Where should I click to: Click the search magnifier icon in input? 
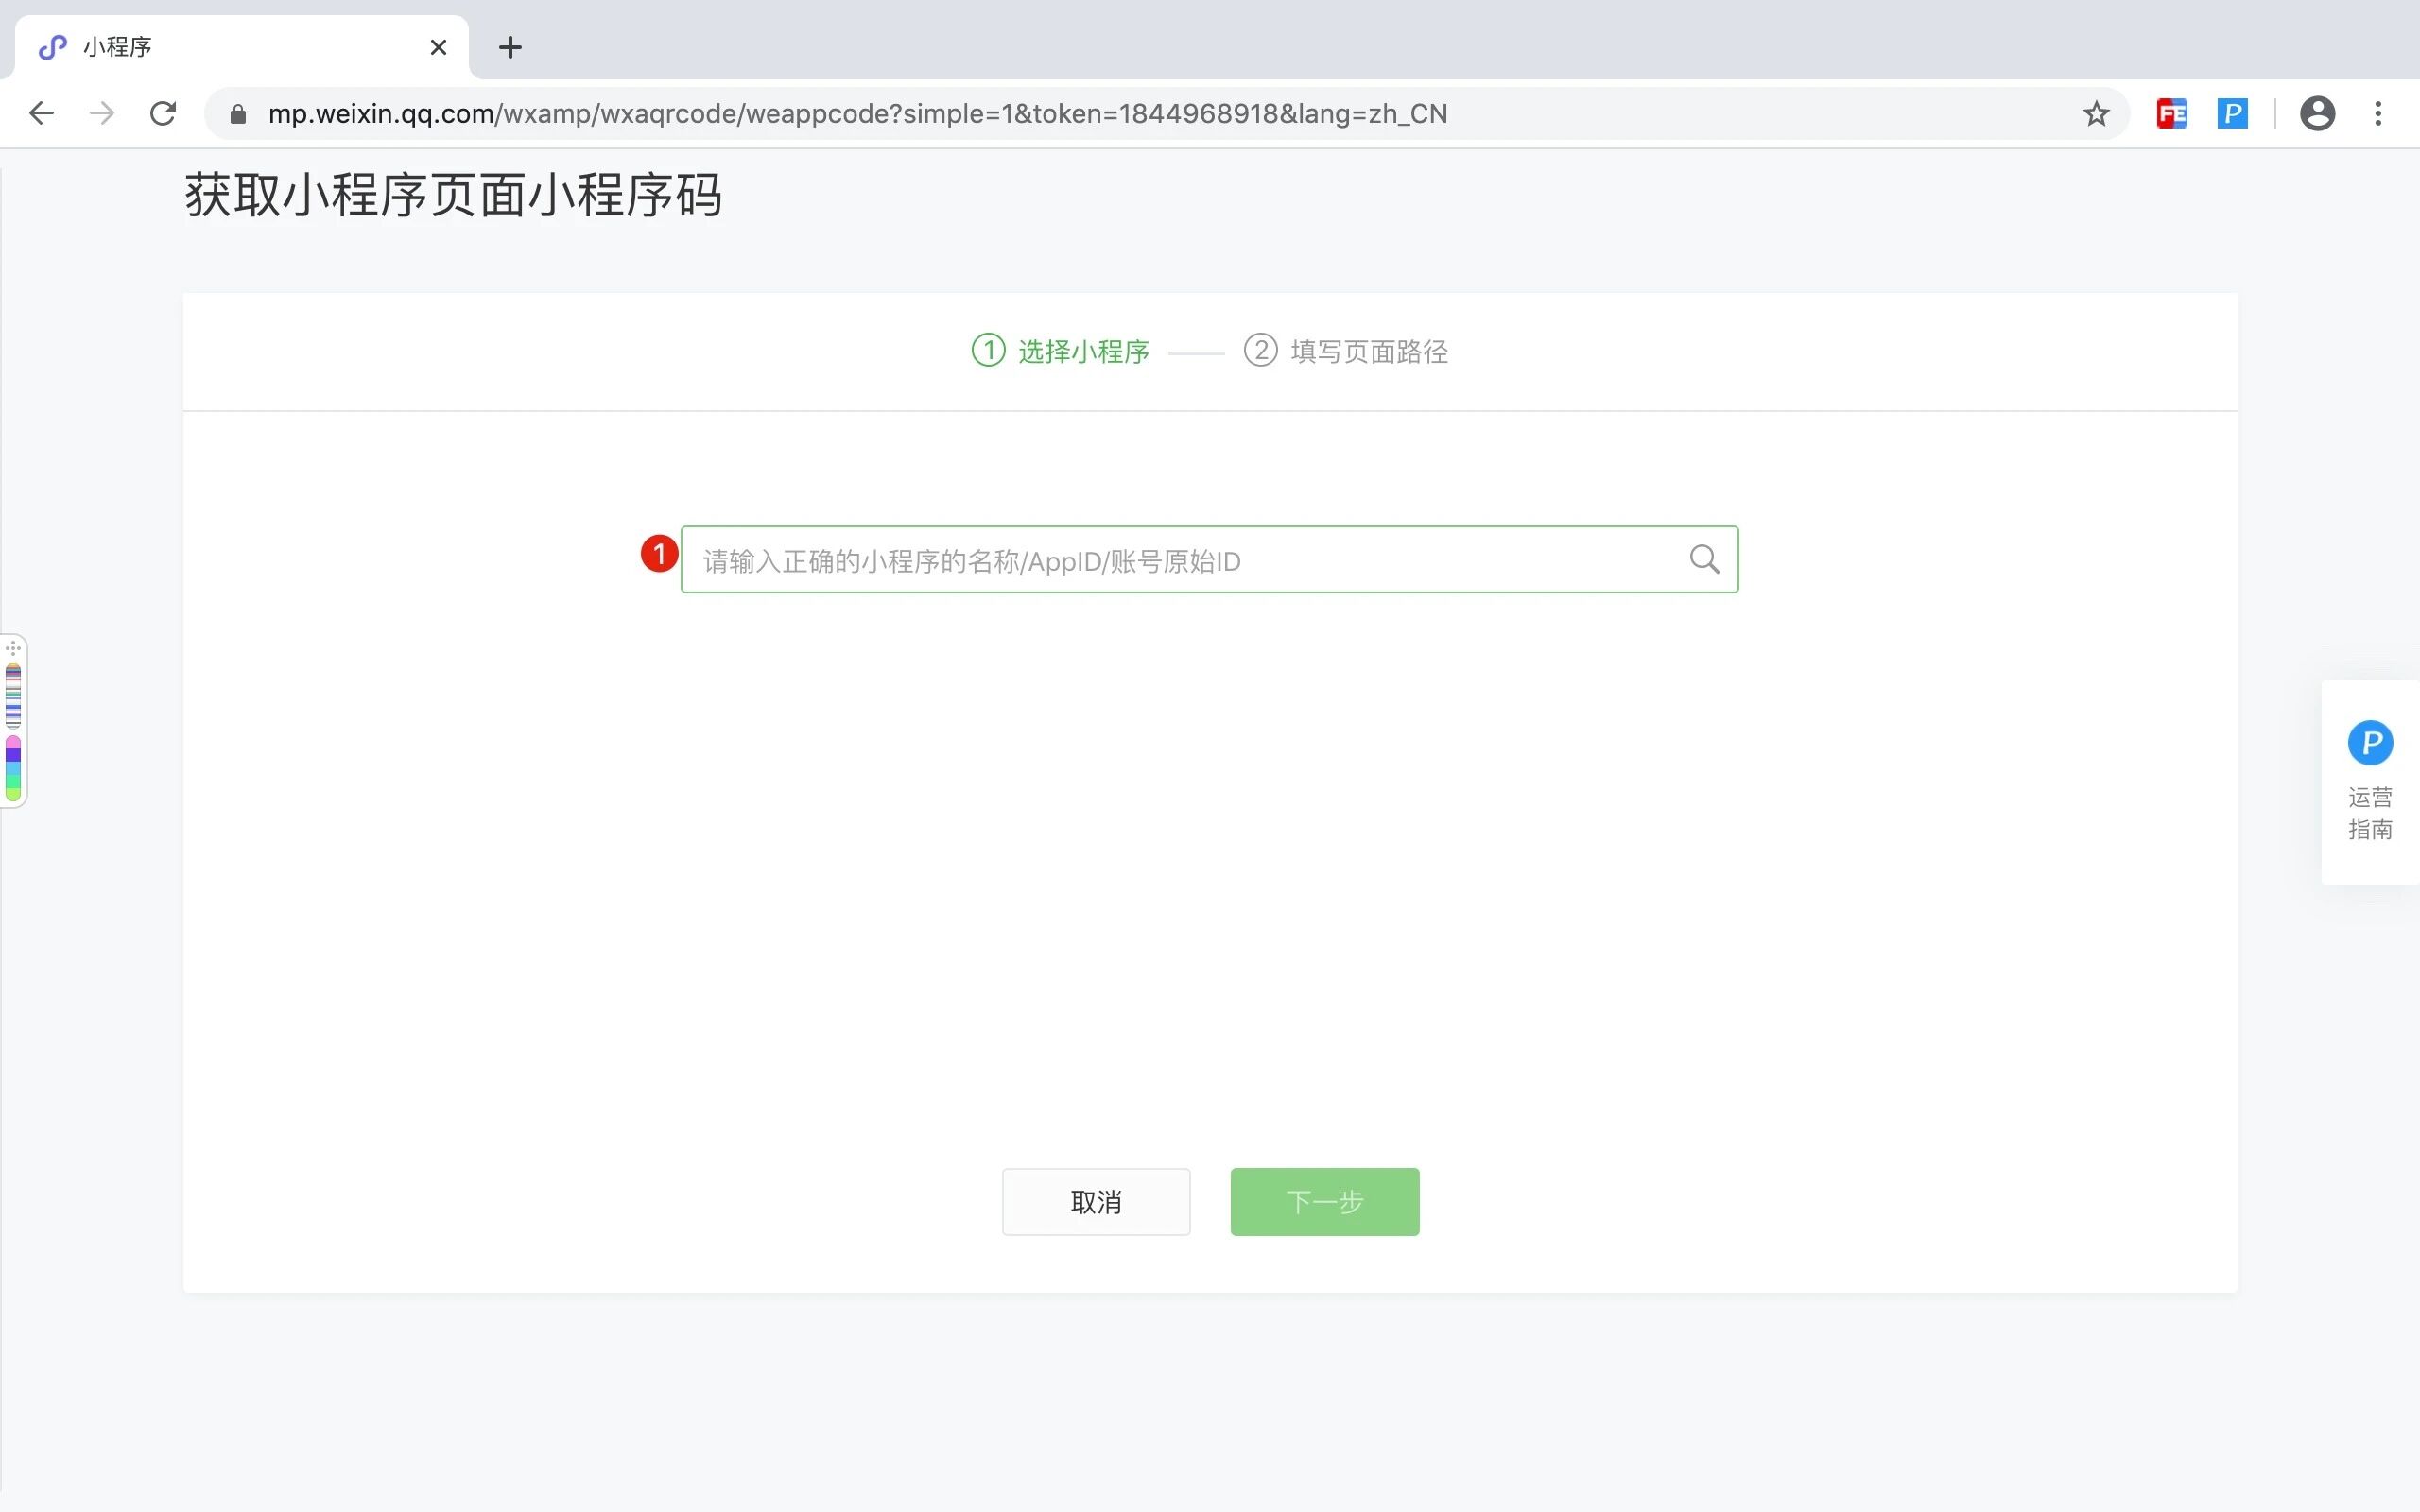click(x=1704, y=559)
